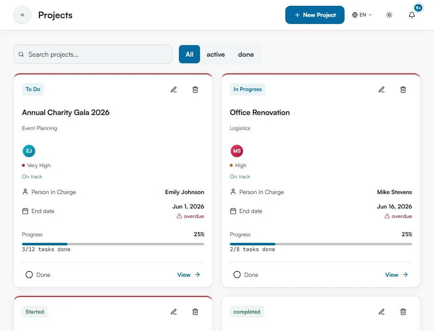The height and width of the screenshot is (331, 434).
Task: Click the completed status badge
Action: (247, 312)
